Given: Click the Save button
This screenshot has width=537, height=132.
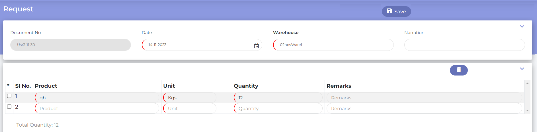Looking at the screenshot, I should [396, 12].
